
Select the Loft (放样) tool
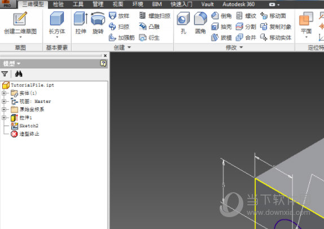pos(119,16)
